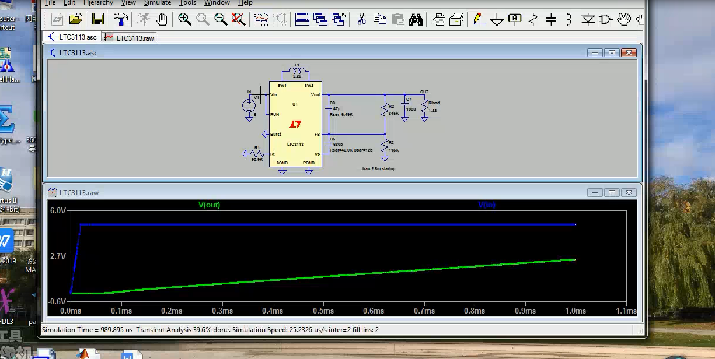
Task: Cascade the windows with toolbar icon
Action: click(x=320, y=19)
